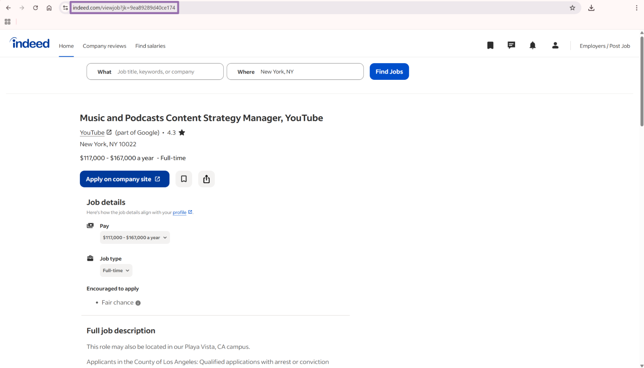Click the Job type briefcase icon

(90, 258)
